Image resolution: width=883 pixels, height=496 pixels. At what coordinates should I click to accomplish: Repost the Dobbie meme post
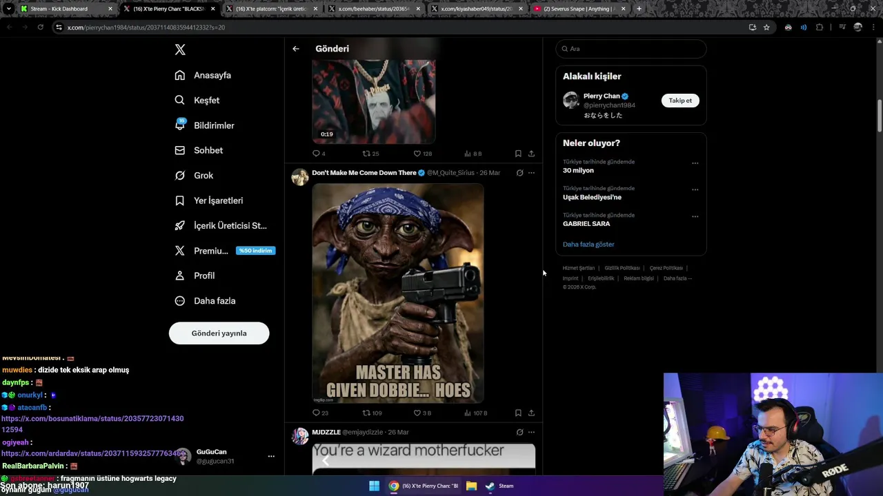coord(372,413)
